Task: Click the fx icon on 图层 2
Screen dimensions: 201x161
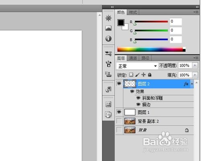Action: 186,84
